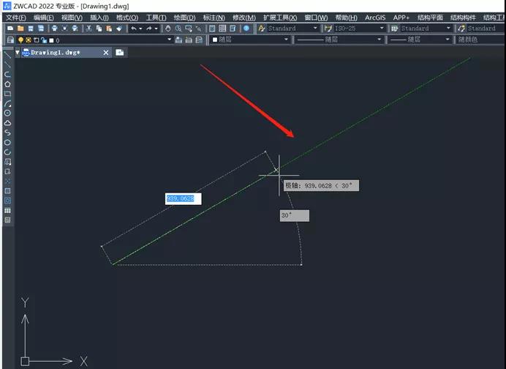506x369 pixels.
Task: Open the Layer Properties Manager icon
Action: (x=10, y=40)
